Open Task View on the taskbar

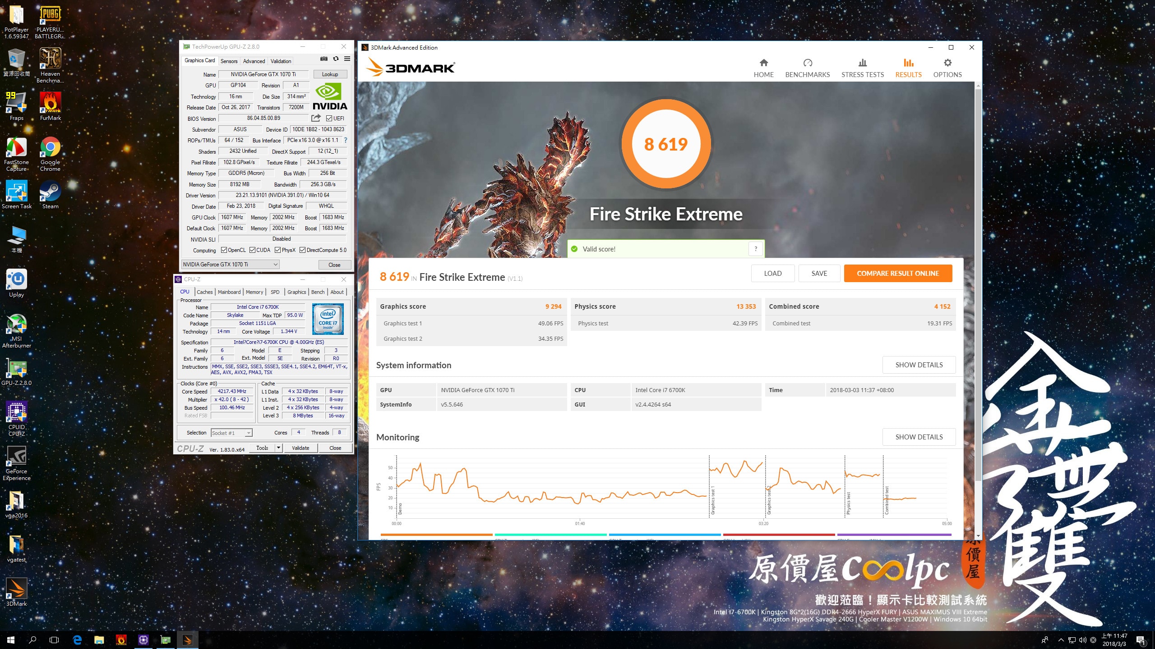(x=54, y=640)
